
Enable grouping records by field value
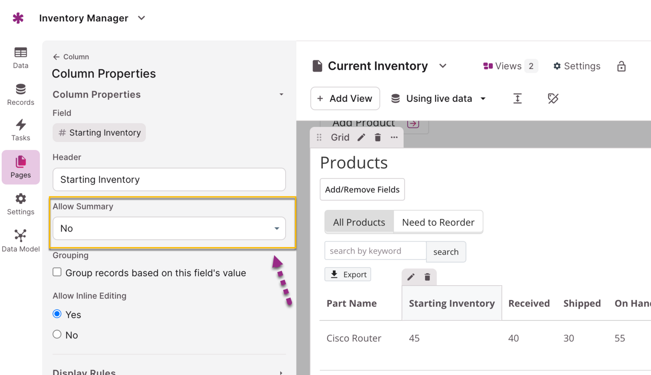tap(57, 272)
